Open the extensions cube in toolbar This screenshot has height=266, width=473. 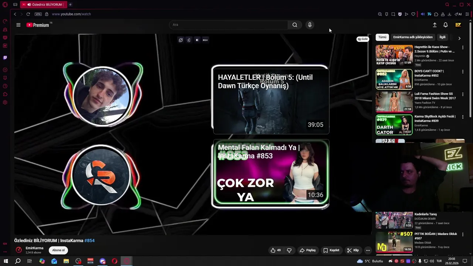(436, 14)
